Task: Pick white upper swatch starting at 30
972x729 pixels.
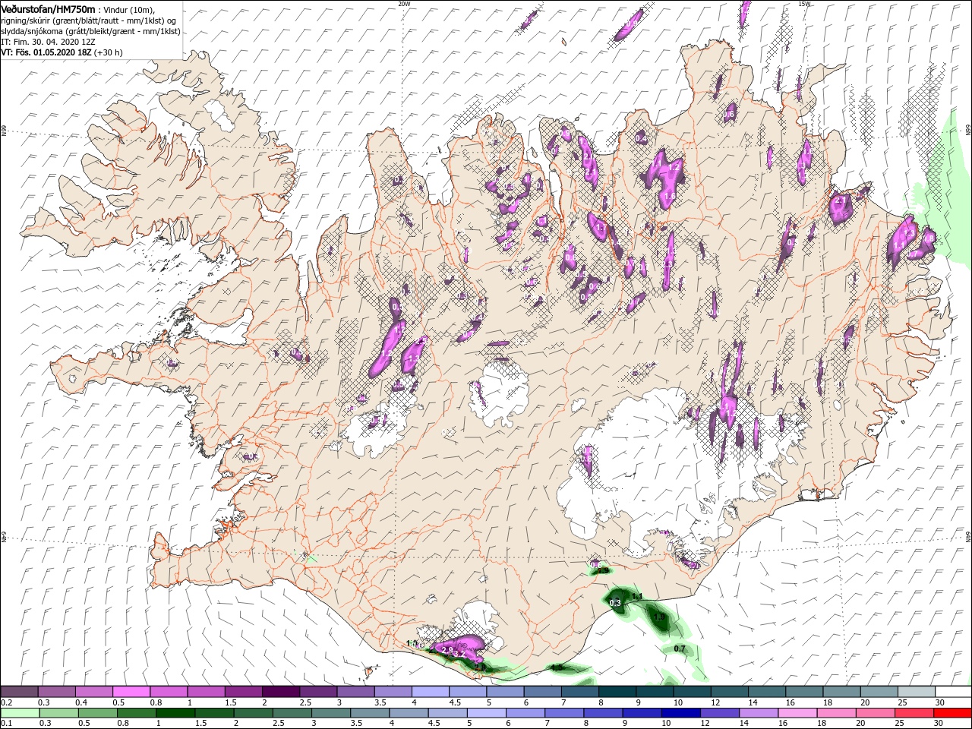Action: tap(953, 692)
